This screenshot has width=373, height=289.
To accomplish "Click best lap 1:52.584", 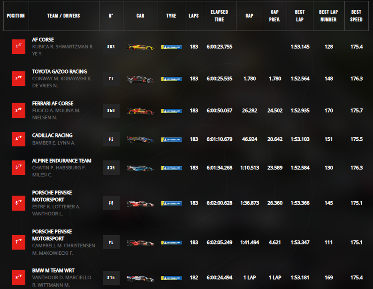I will pyautogui.click(x=300, y=168).
